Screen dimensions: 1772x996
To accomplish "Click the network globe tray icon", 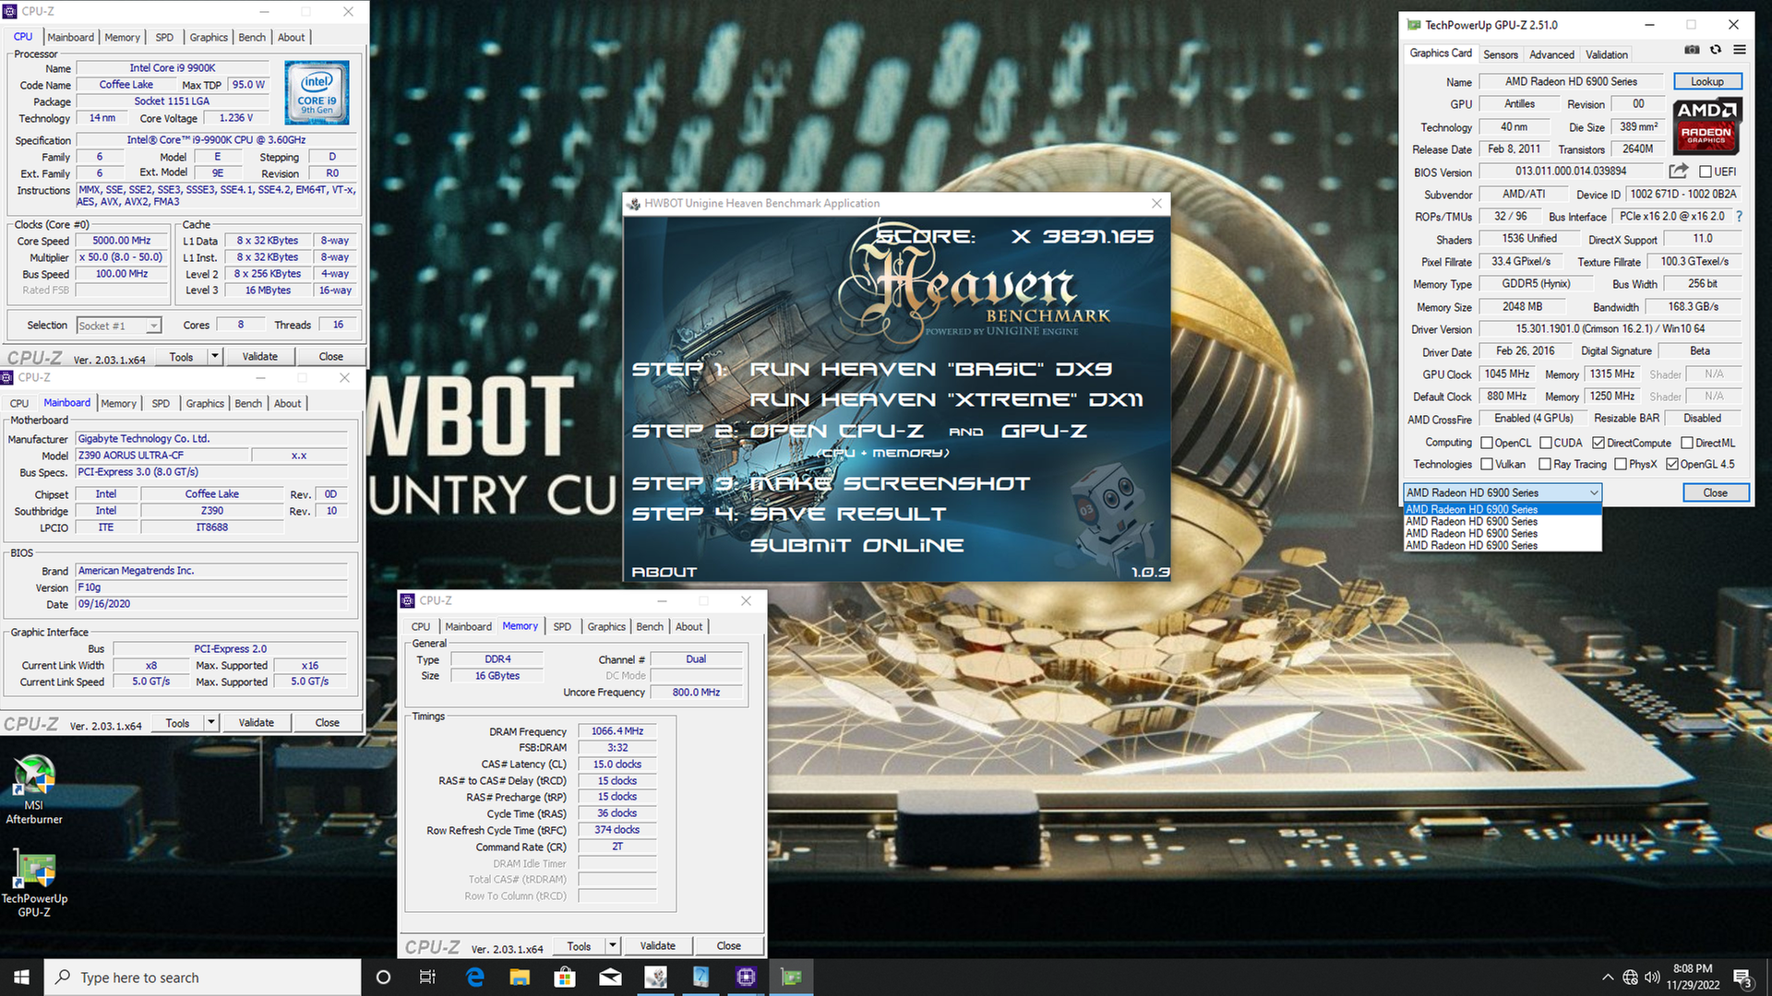I will tap(1631, 978).
